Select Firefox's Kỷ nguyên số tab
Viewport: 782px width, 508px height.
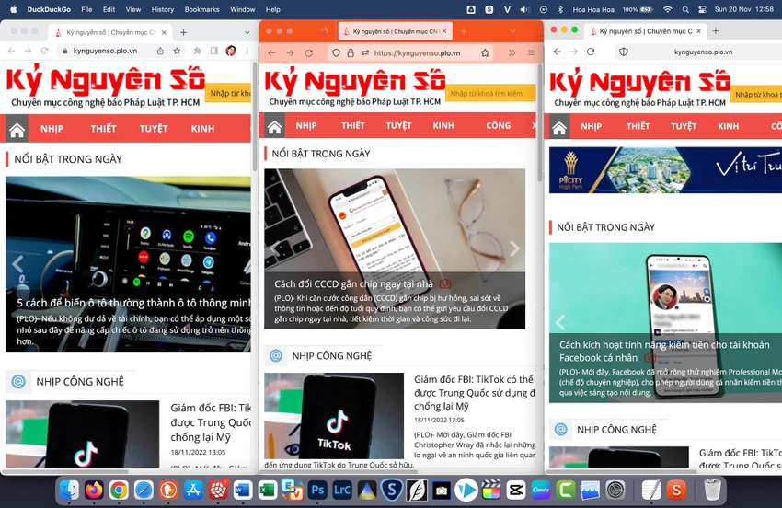395,31
